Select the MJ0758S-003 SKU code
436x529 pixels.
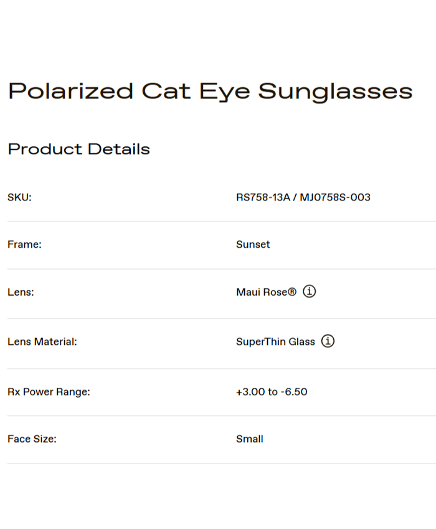click(x=335, y=197)
